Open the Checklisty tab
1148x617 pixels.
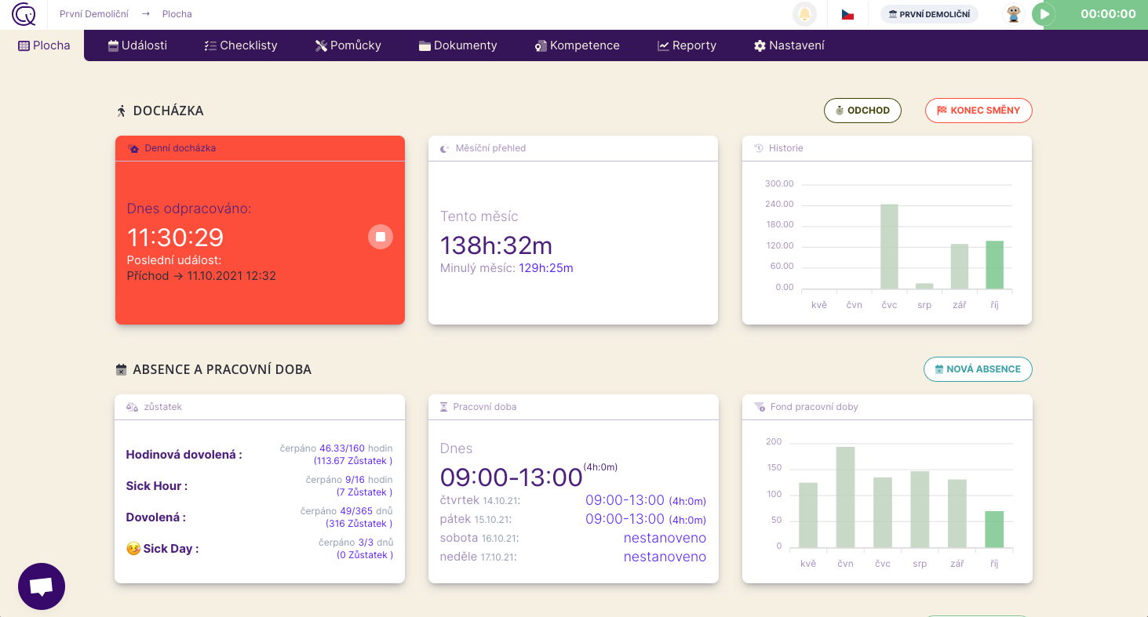click(x=240, y=45)
